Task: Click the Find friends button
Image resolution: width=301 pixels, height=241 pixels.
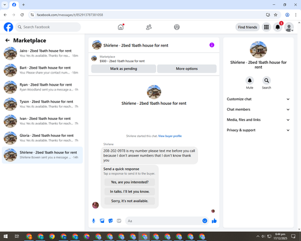Action: (247, 27)
